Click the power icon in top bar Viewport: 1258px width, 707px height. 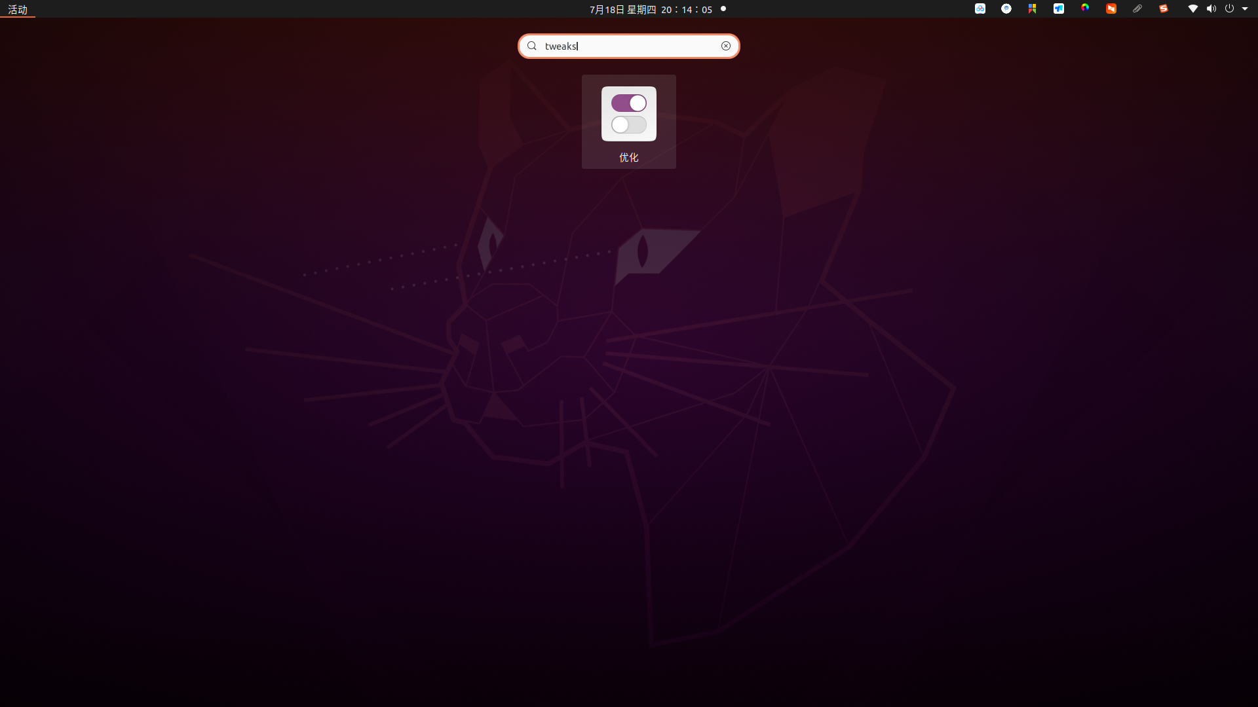pyautogui.click(x=1229, y=9)
